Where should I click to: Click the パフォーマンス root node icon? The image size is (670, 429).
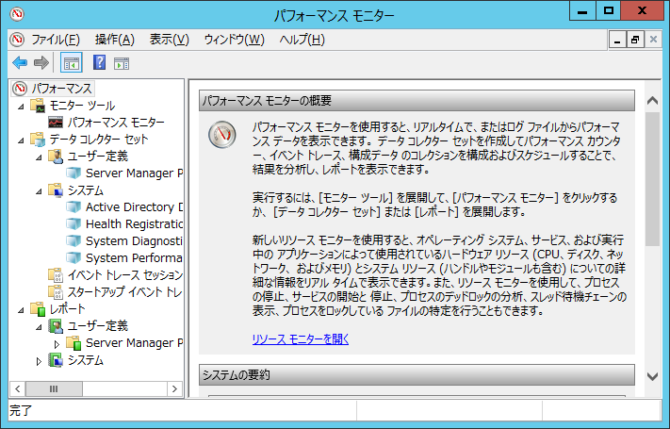(x=20, y=89)
